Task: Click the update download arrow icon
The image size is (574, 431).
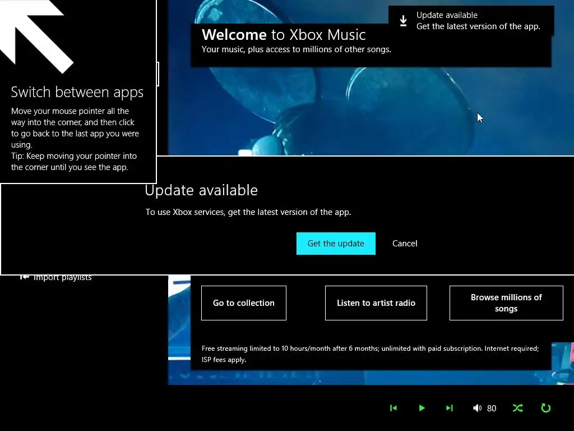Action: (404, 21)
